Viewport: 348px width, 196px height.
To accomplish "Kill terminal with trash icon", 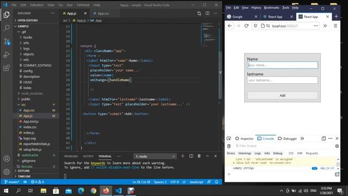I will click(199, 156).
